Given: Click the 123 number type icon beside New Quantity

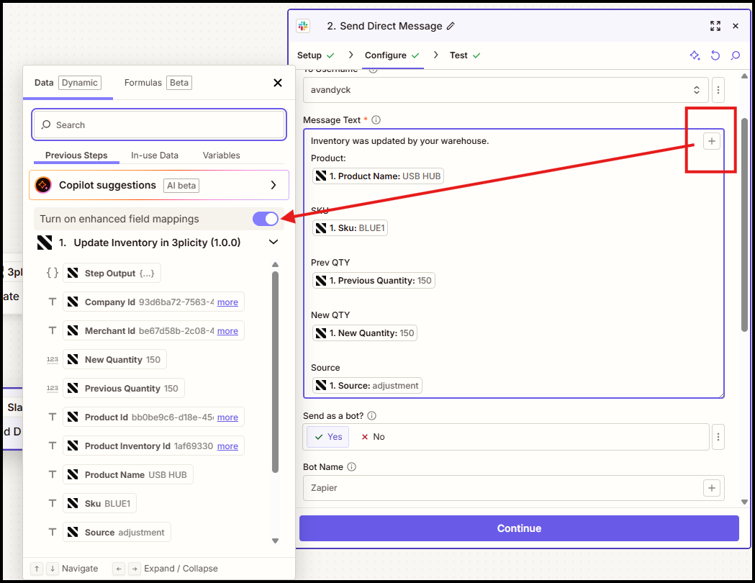Looking at the screenshot, I should (53, 360).
